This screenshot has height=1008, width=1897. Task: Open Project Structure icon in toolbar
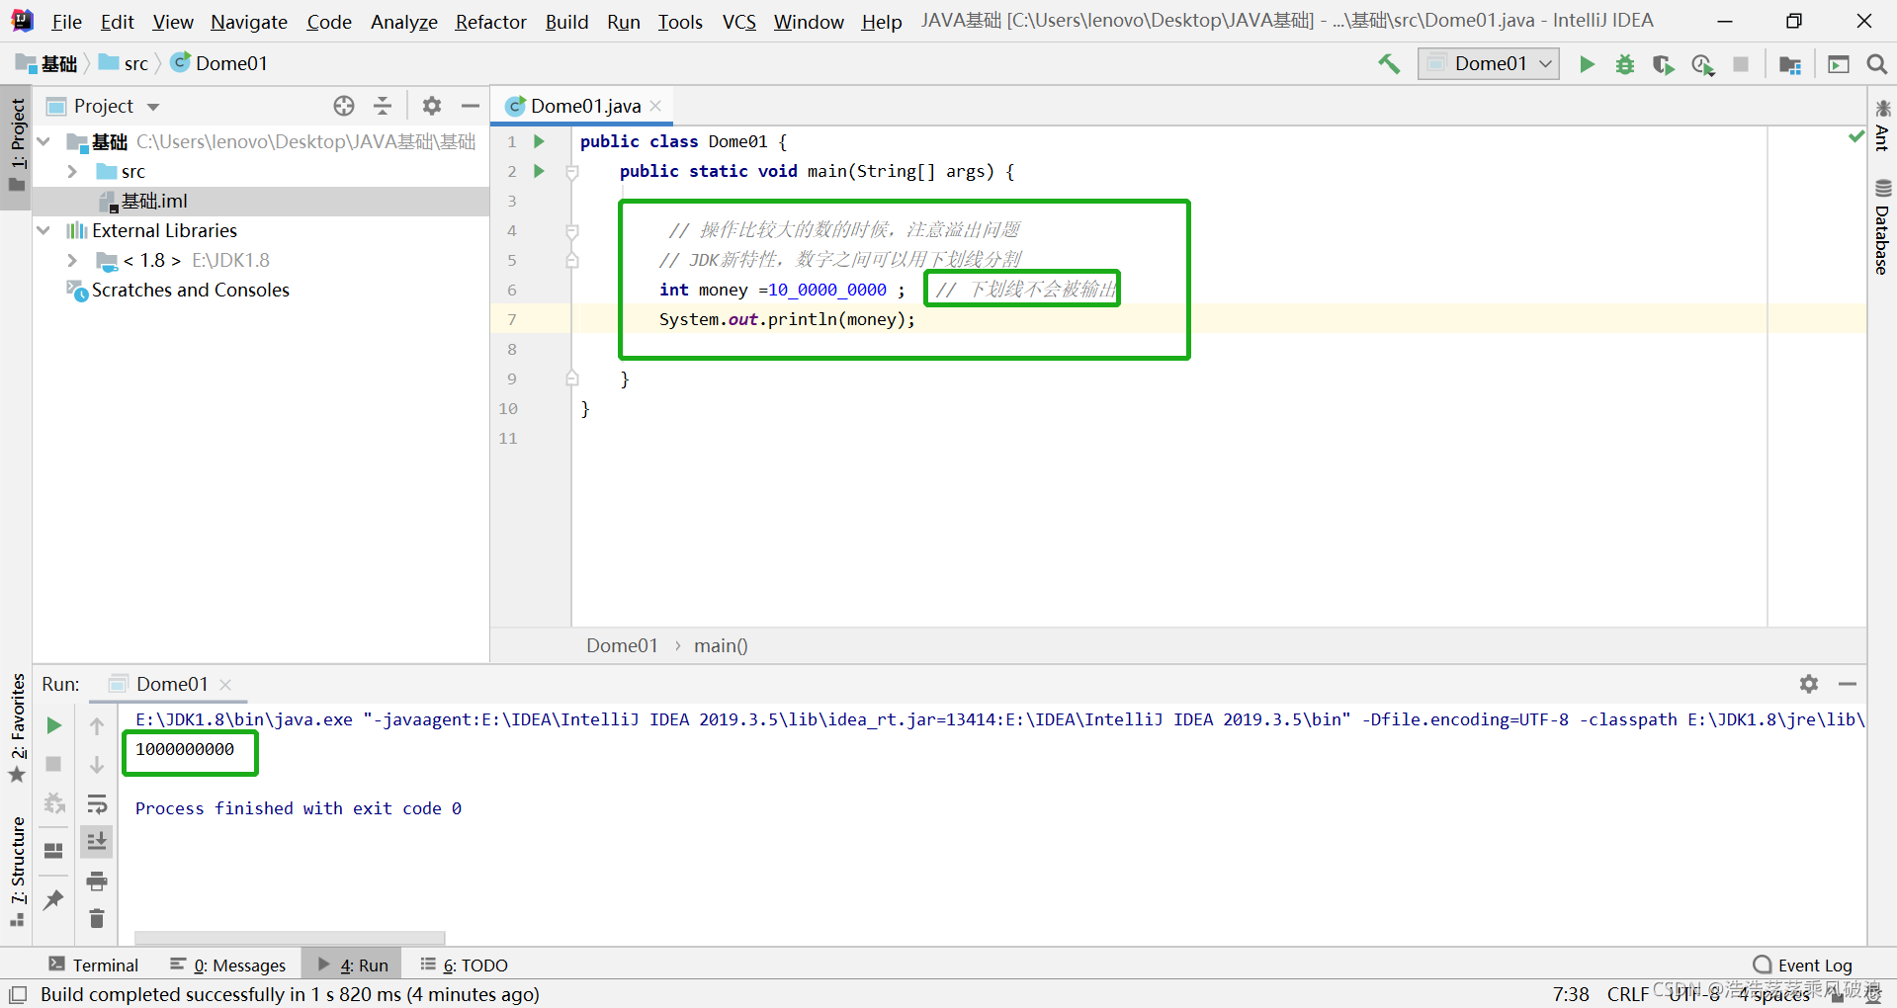[1790, 64]
